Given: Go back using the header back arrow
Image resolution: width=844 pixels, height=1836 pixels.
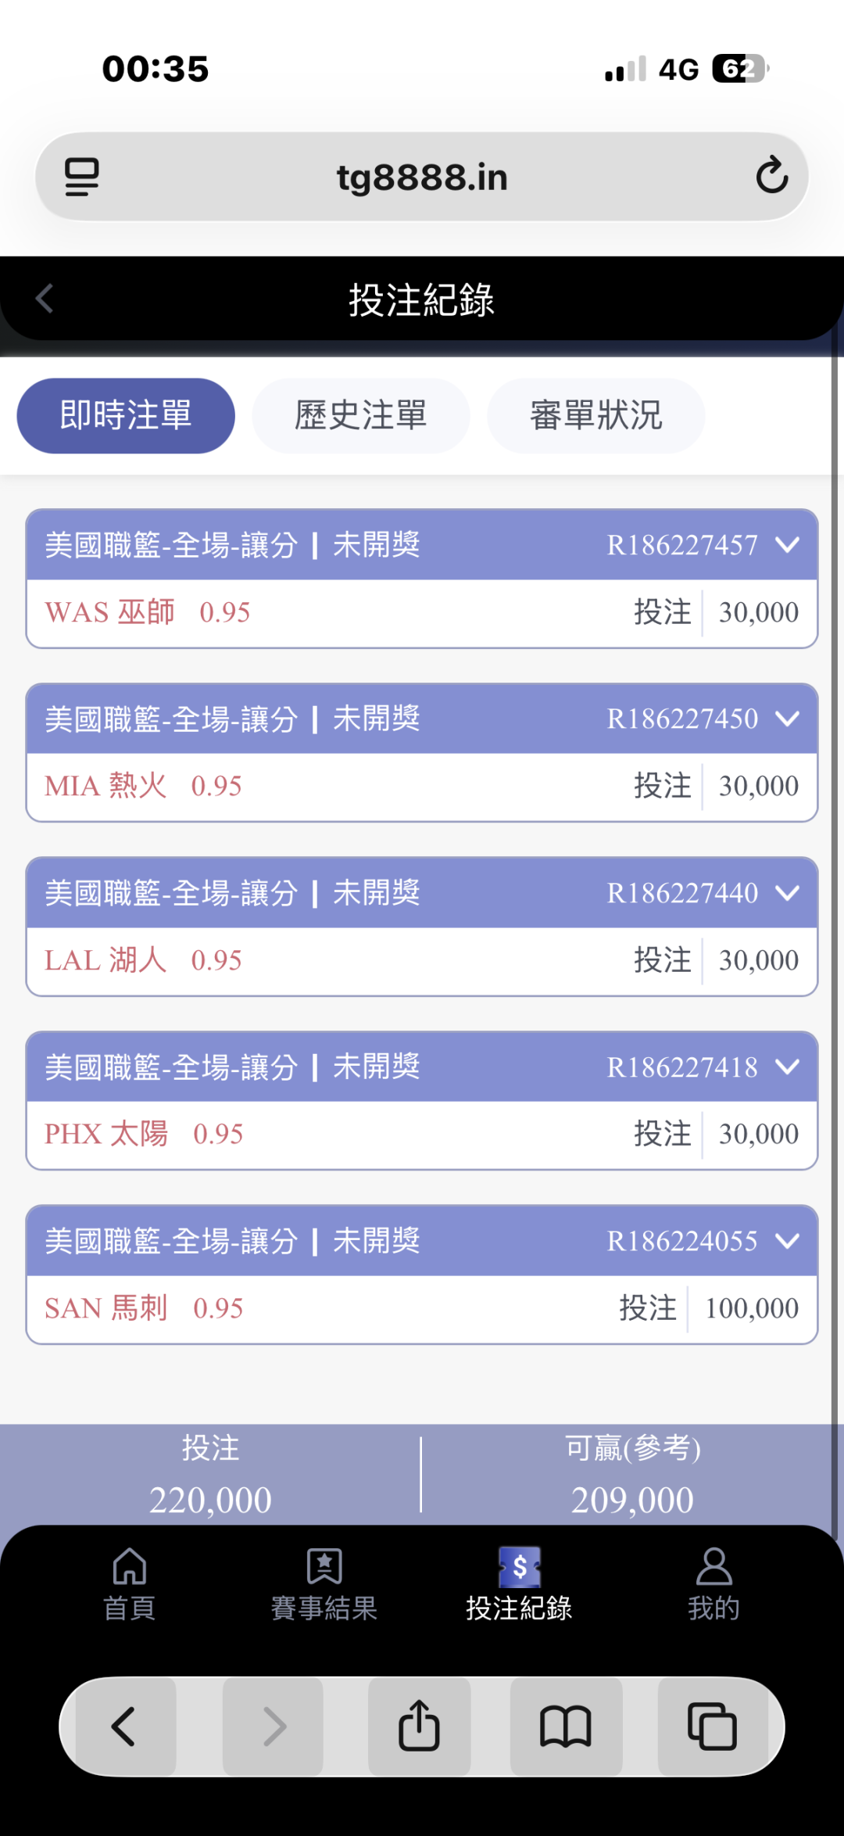Looking at the screenshot, I should click(45, 298).
